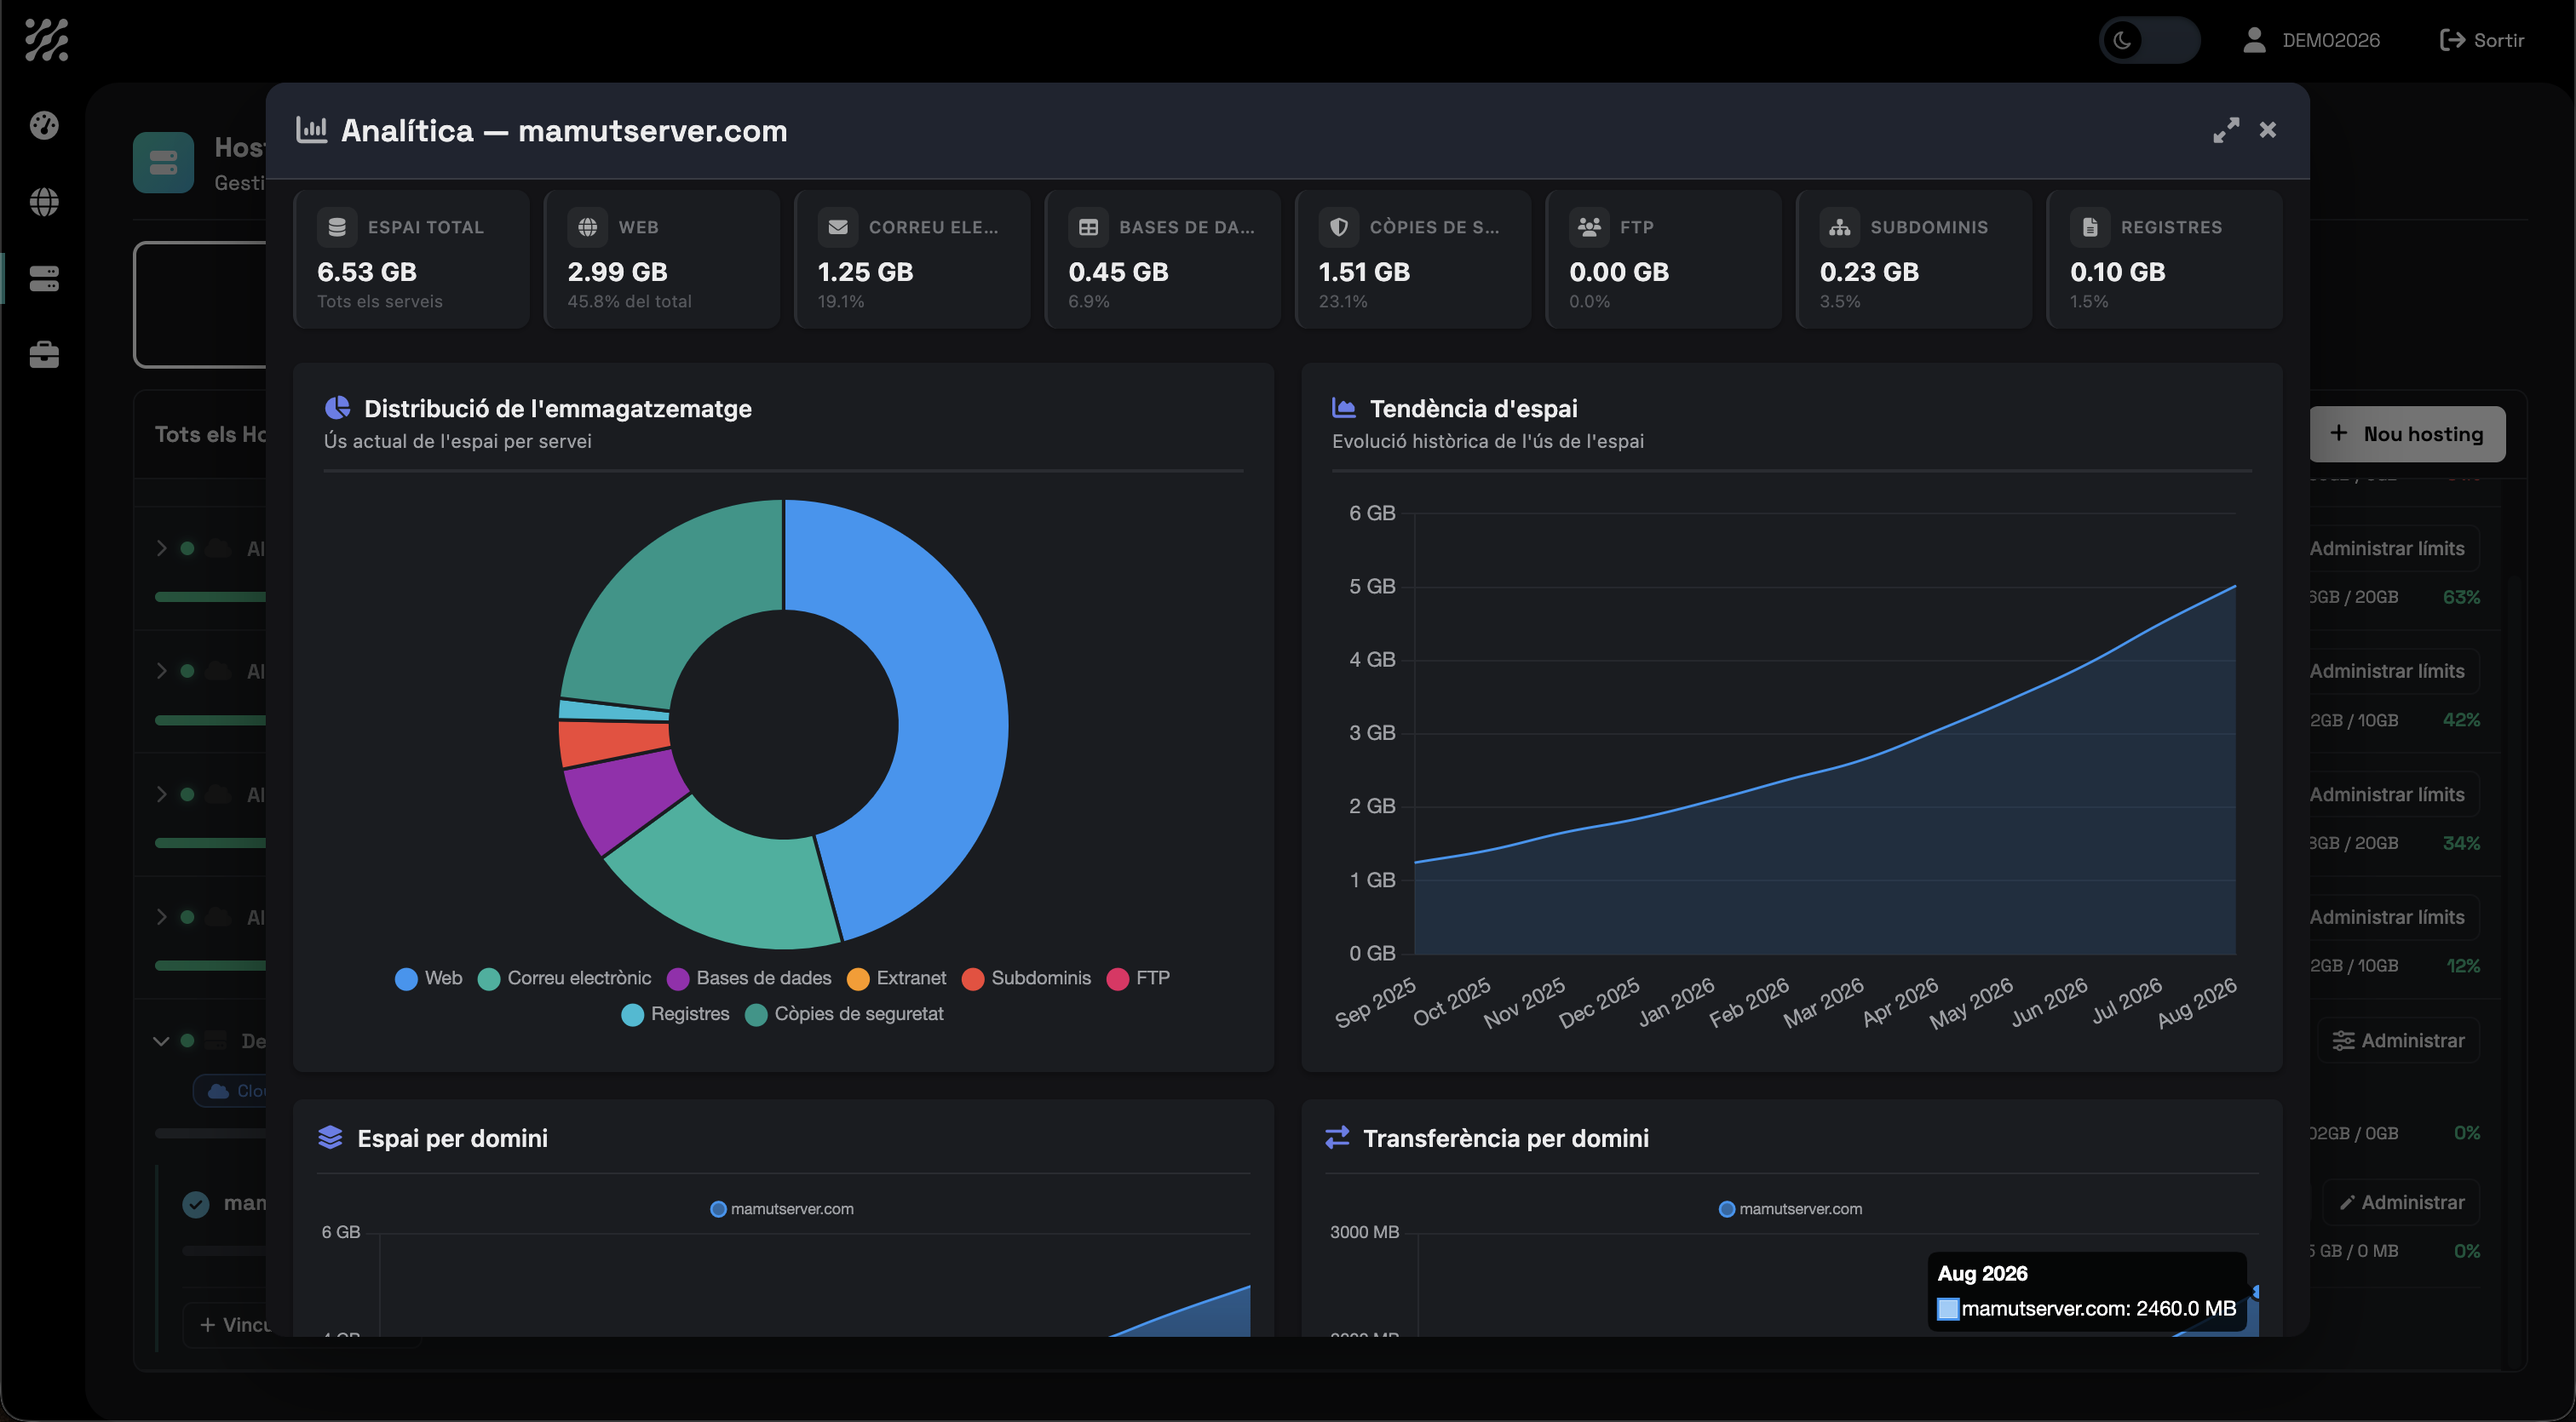Hide Bases de dades in the legend
Image resolution: width=2576 pixels, height=1422 pixels.
coord(749,978)
